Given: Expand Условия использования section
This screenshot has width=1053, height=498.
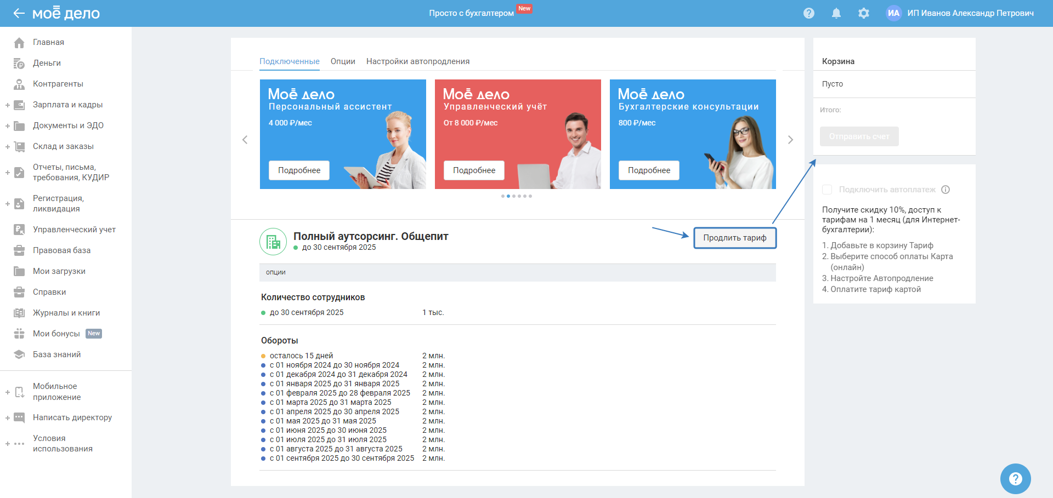Looking at the screenshot, I should coord(8,444).
